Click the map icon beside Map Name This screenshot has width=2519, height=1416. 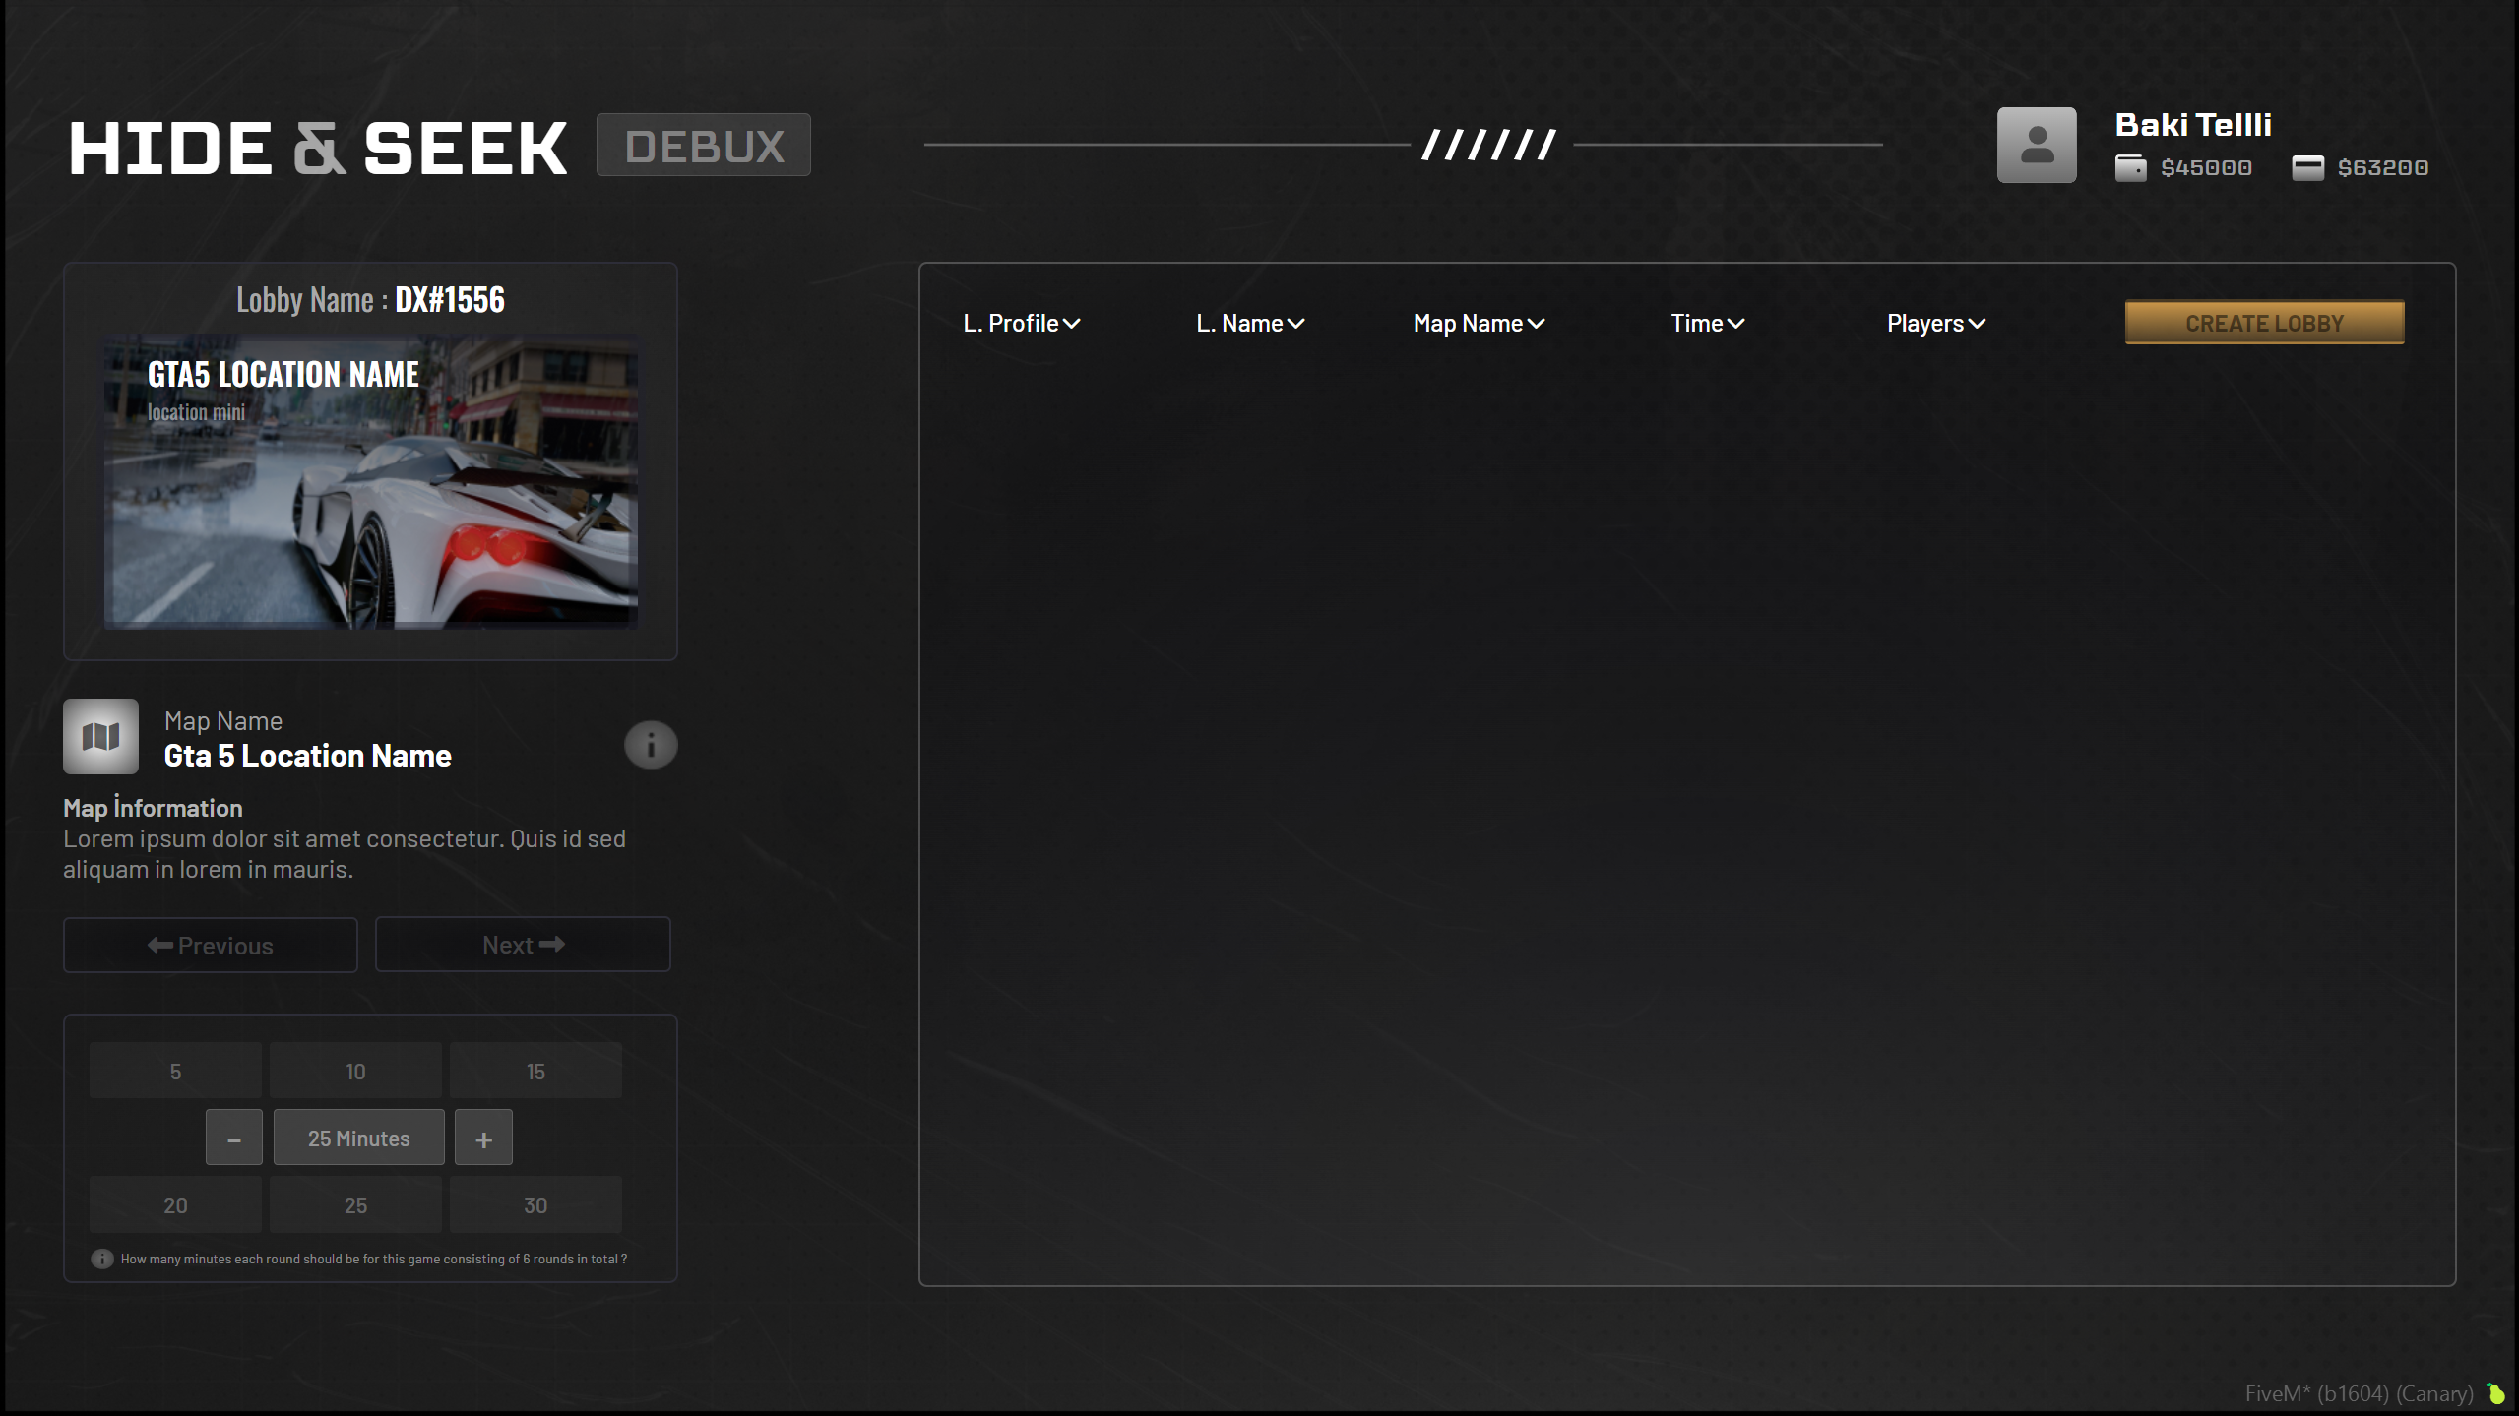[100, 736]
